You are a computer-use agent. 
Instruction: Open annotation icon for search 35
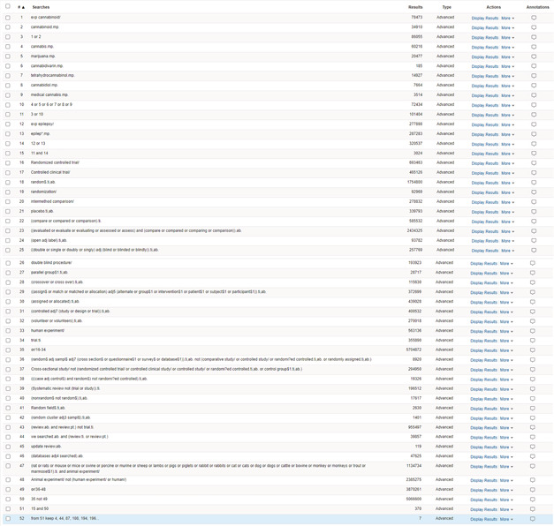(533, 350)
